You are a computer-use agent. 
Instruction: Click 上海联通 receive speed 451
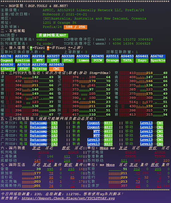tap(67, 156)
